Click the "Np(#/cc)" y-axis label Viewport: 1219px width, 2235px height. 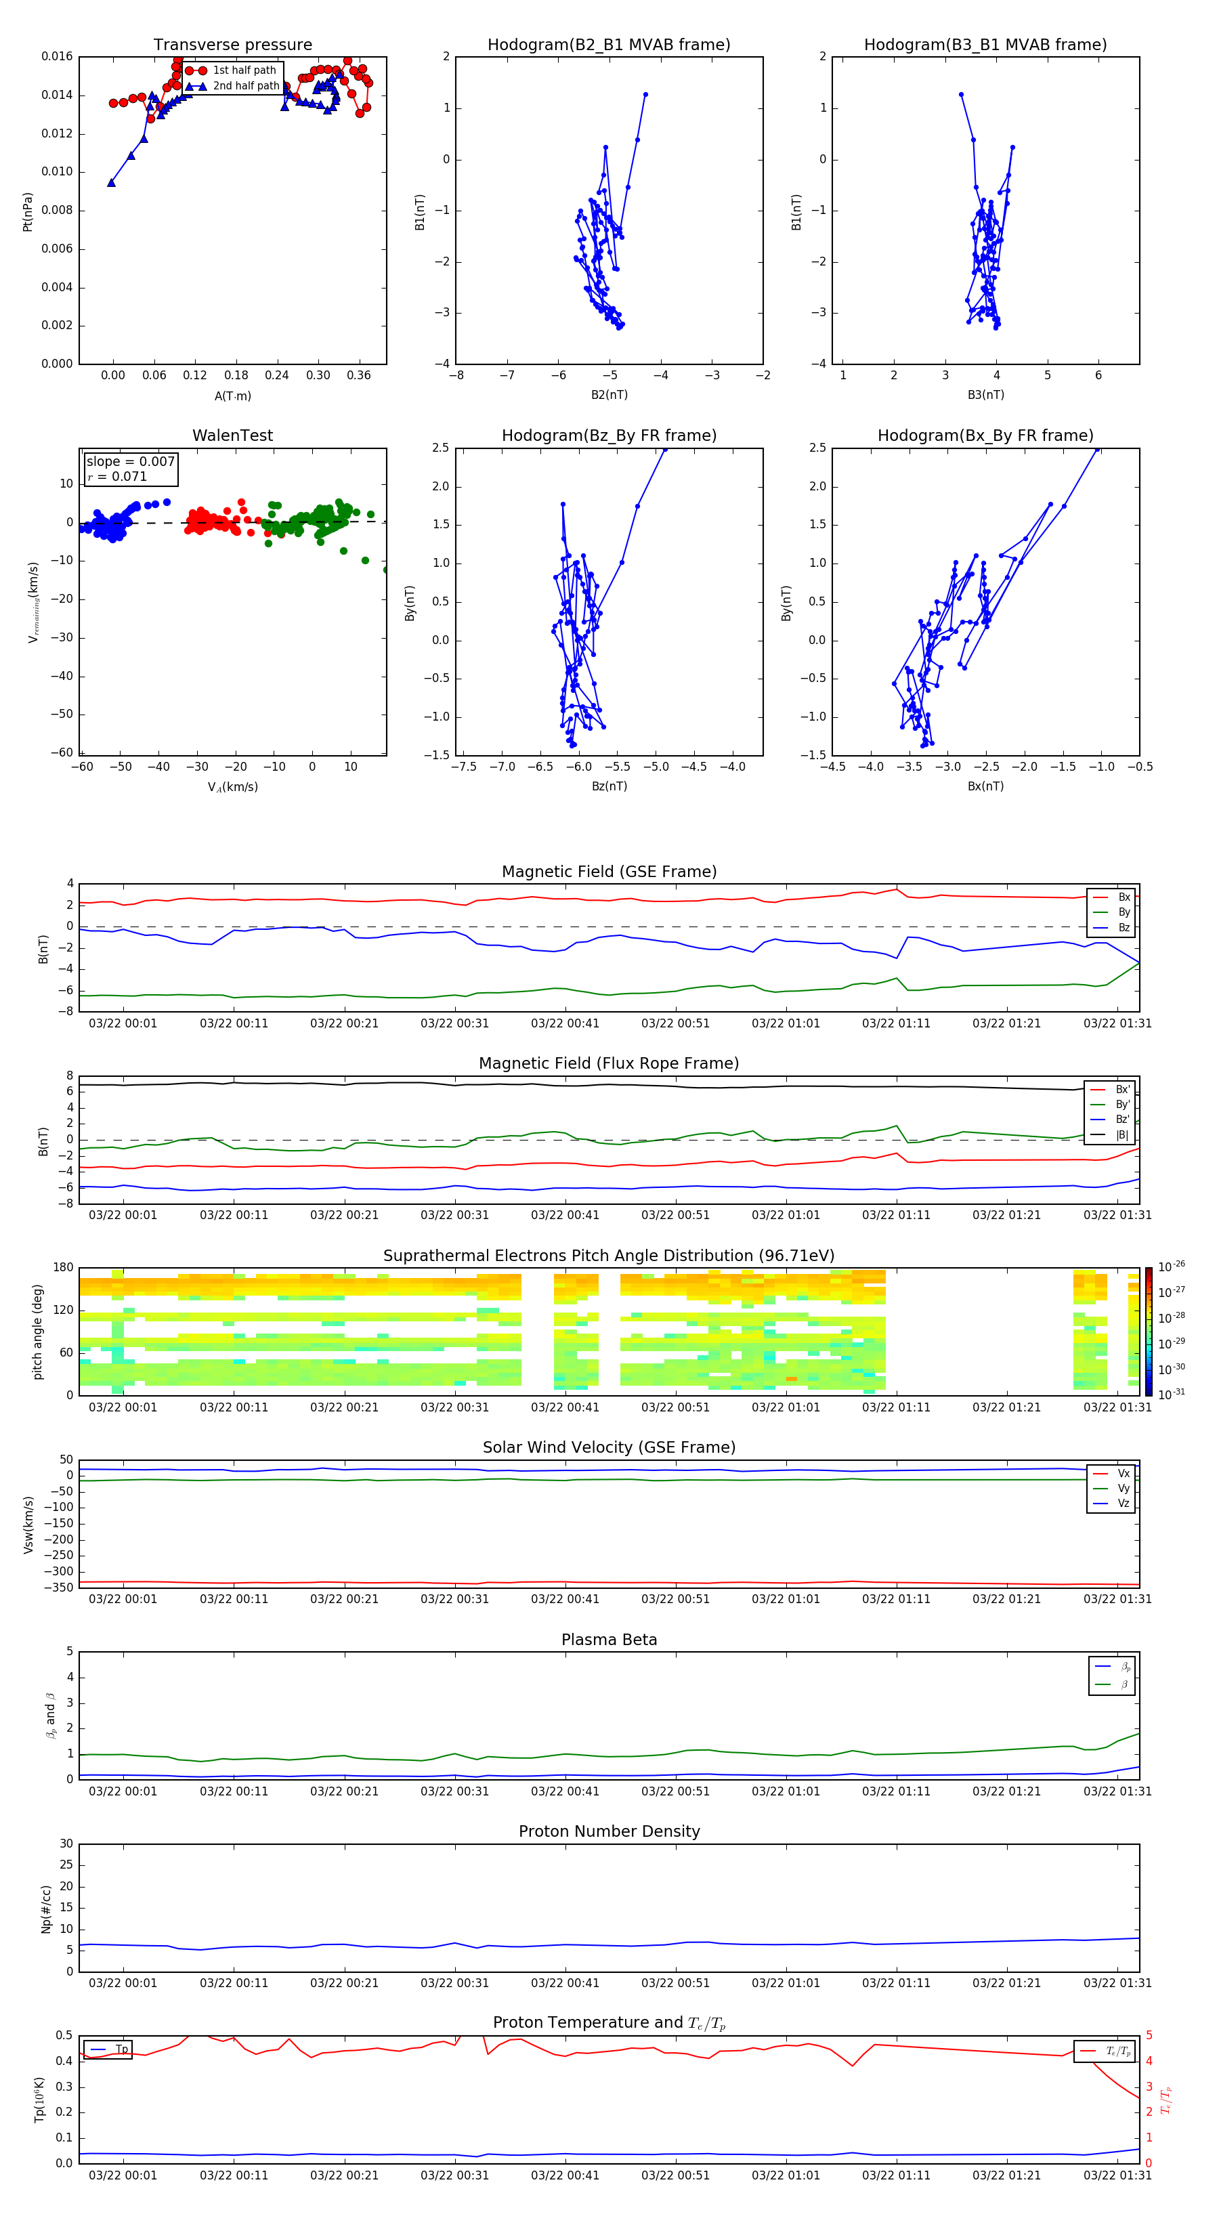[46, 1909]
